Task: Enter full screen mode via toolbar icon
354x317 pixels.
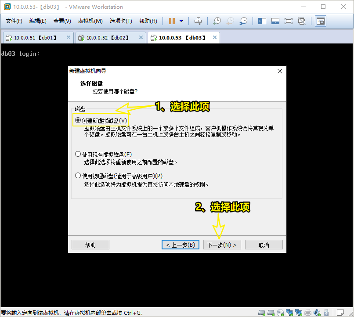Action: pyautogui.click(x=289, y=21)
